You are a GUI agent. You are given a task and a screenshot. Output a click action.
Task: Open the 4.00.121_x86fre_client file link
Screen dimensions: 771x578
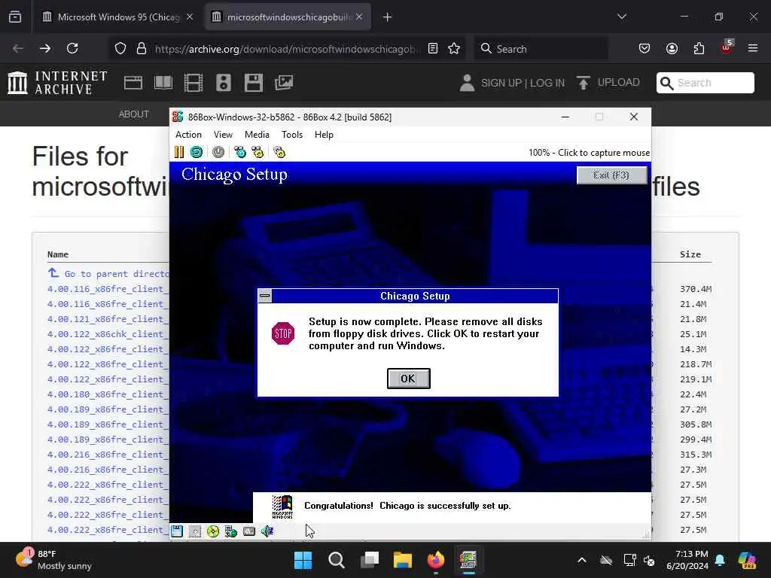coord(108,319)
